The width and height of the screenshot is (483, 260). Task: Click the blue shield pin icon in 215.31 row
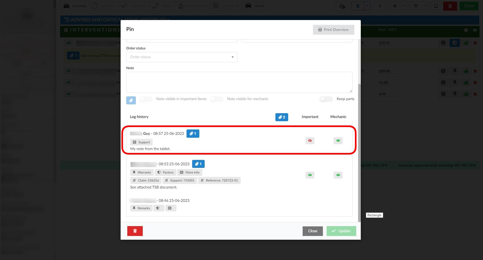pos(455,43)
